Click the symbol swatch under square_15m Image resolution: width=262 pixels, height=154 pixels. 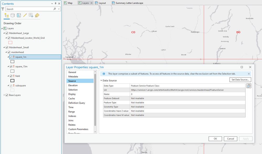[x=12, y=71]
